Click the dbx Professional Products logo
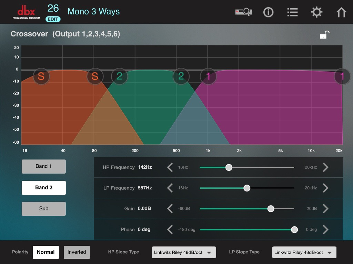This screenshot has width=353, height=264. pyautogui.click(x=27, y=13)
